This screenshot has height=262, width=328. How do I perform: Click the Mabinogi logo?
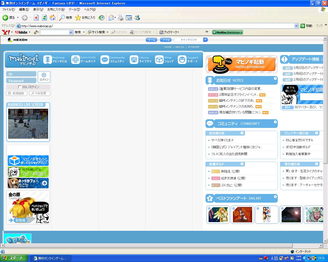tap(23, 60)
